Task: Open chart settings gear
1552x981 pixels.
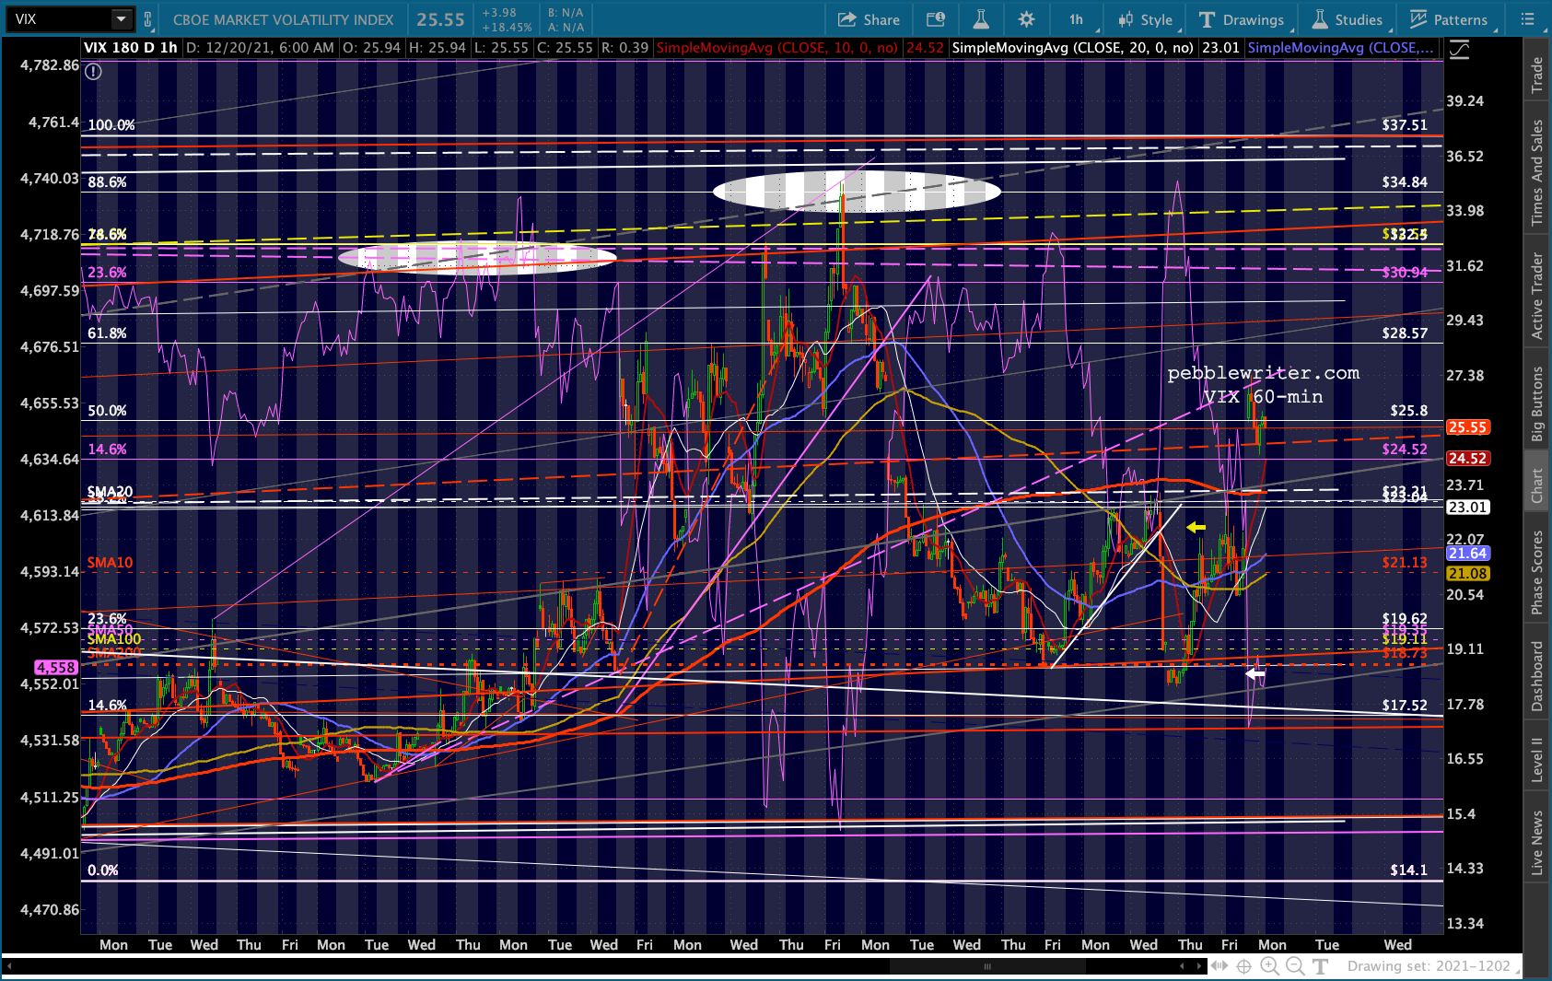Action: (x=1026, y=19)
